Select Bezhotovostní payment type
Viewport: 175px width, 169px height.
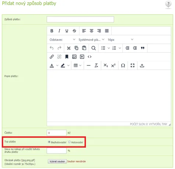tap(49, 142)
